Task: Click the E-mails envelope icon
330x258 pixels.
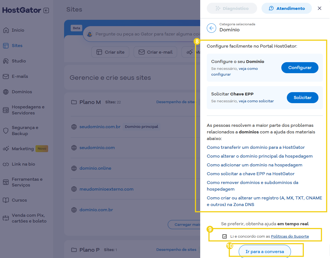Action: pos(6,76)
